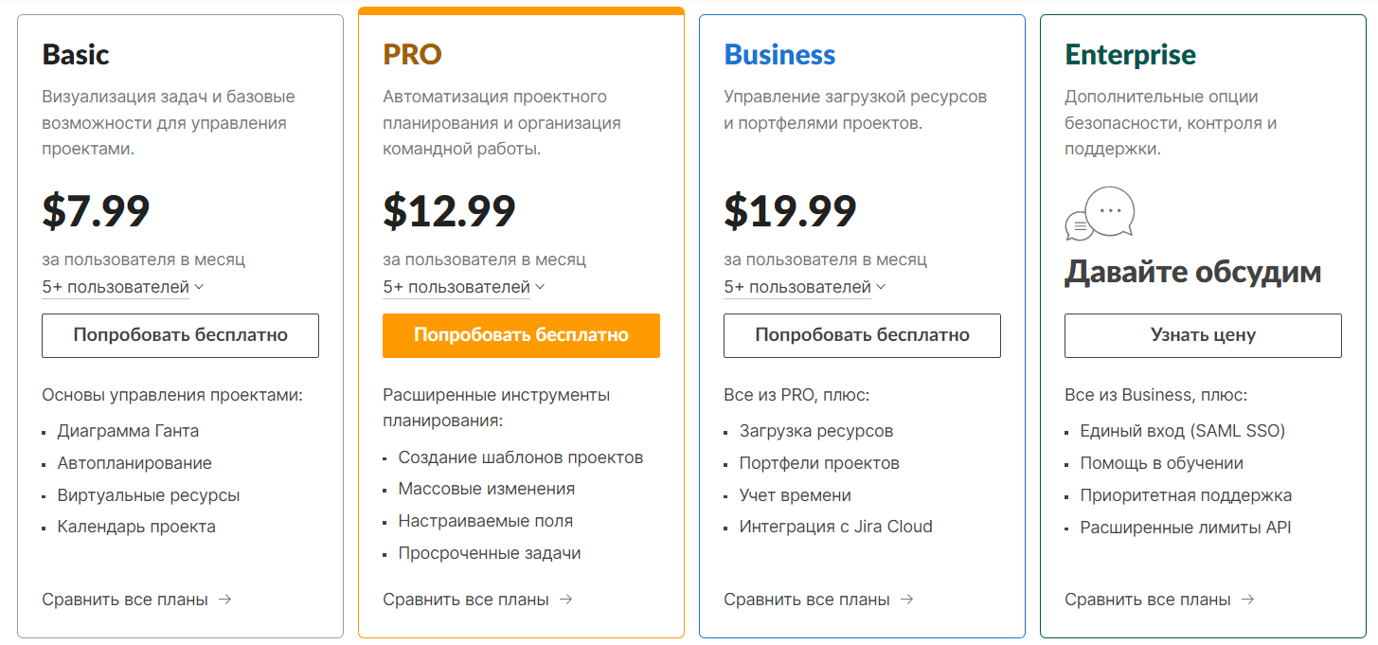Open "Сравнить все планы" link under Basic
Image resolution: width=1378 pixels, height=645 pixels.
click(125, 599)
